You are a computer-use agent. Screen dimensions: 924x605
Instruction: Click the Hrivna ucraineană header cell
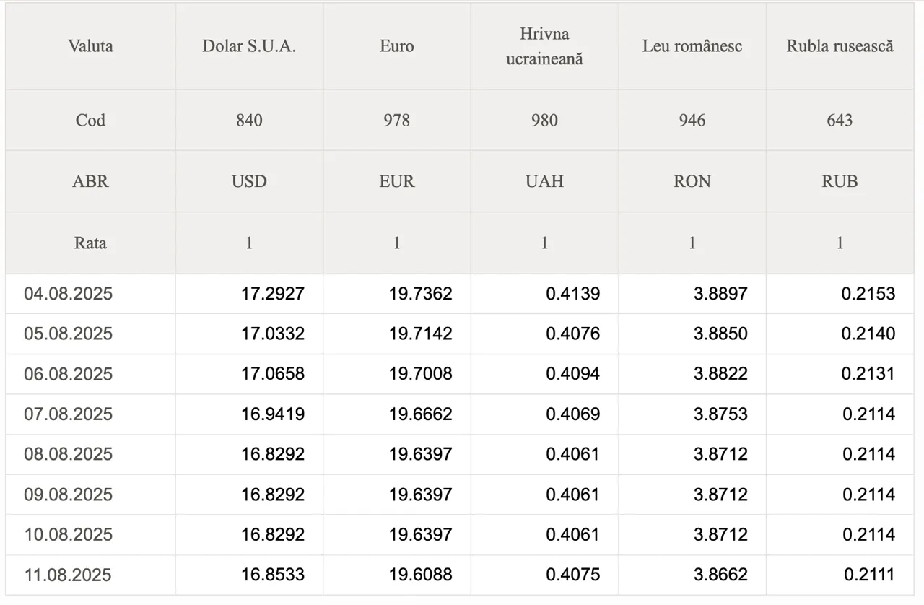point(544,46)
